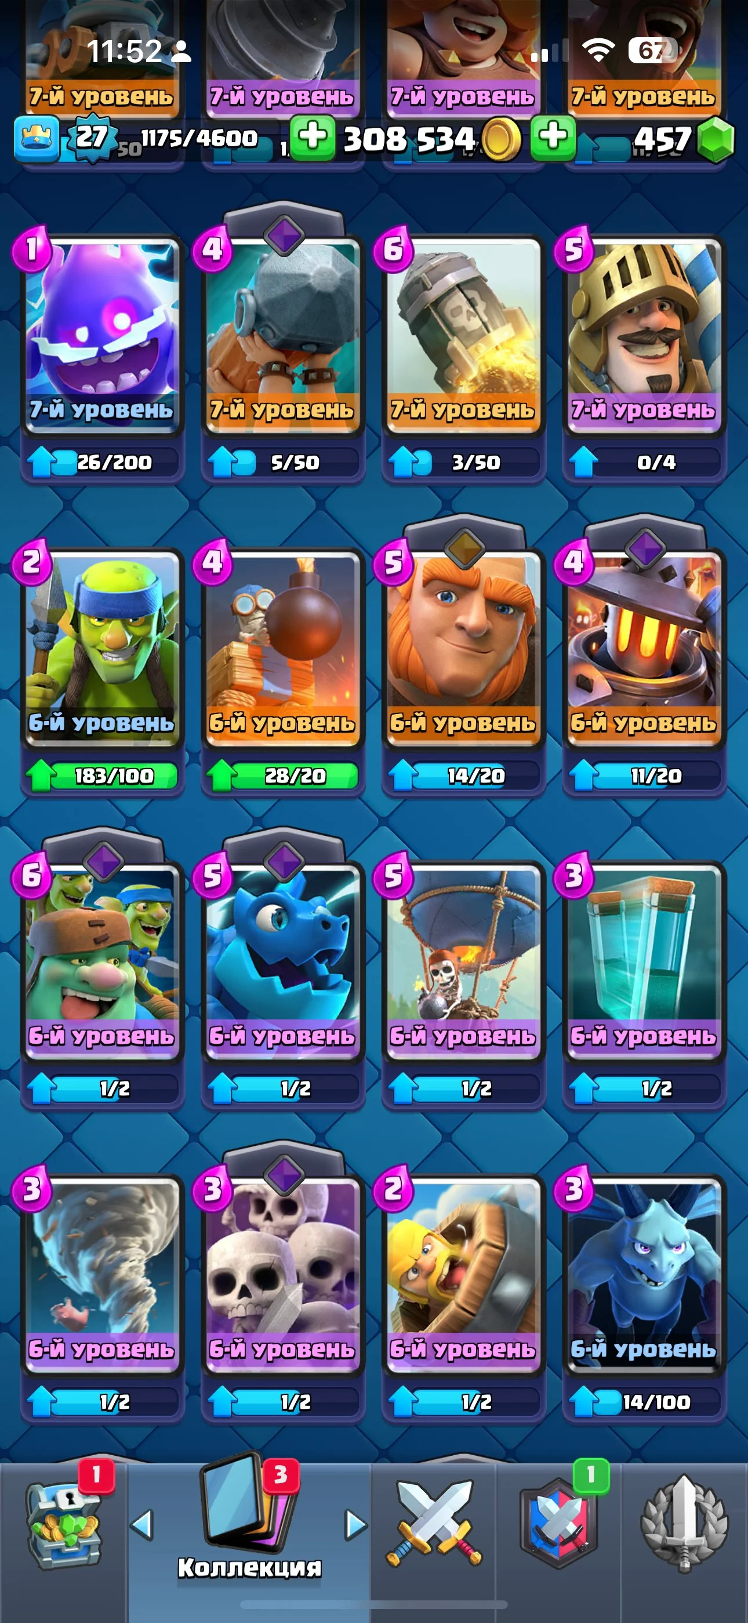The image size is (748, 1623).
Task: Tap the 183/100 upgrade bar under Spear Goblins
Action: [x=102, y=776]
